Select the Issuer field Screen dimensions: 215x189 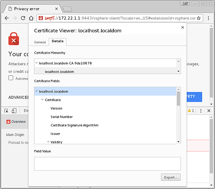pos(55,134)
